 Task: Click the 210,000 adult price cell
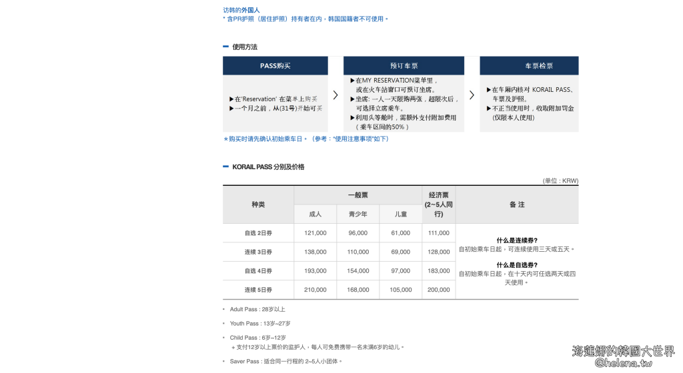(315, 290)
